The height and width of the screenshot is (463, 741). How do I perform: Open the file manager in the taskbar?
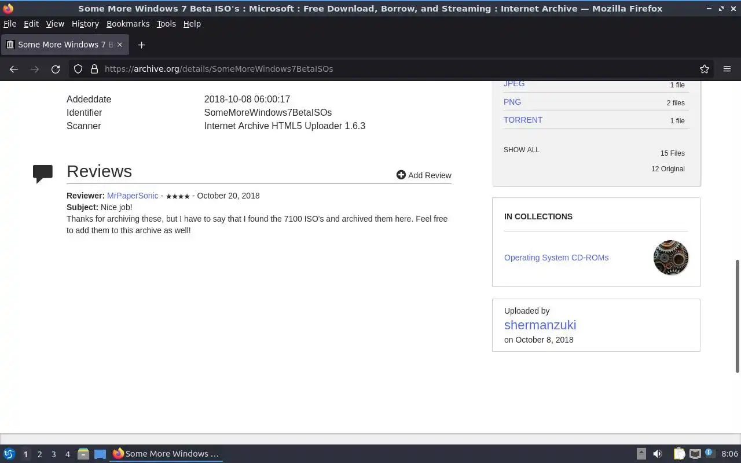click(x=83, y=454)
